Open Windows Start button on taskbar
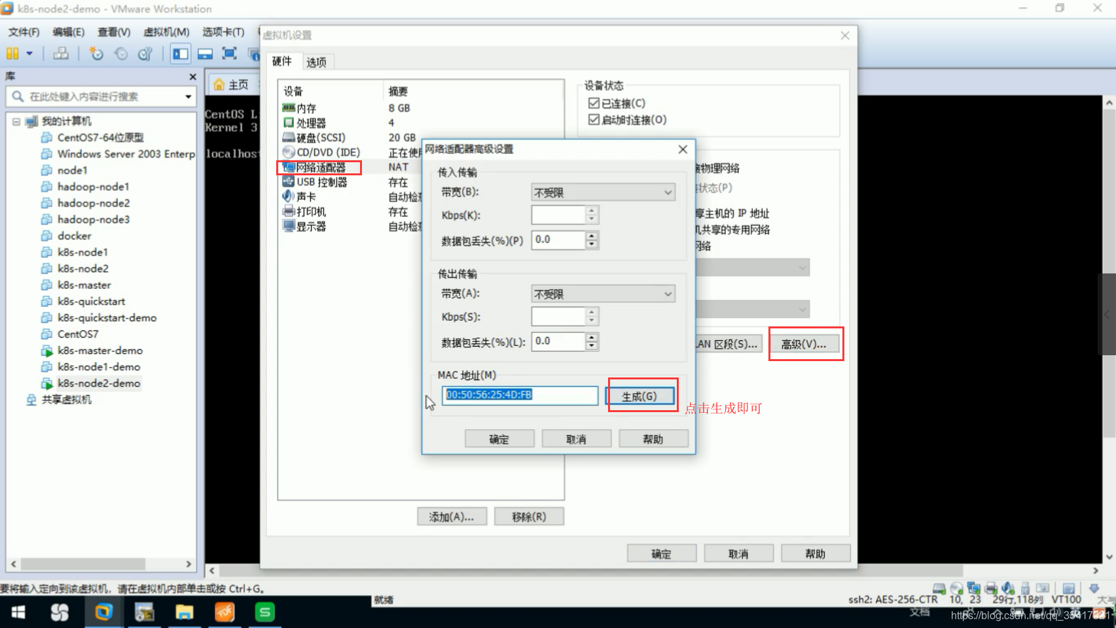 point(18,612)
